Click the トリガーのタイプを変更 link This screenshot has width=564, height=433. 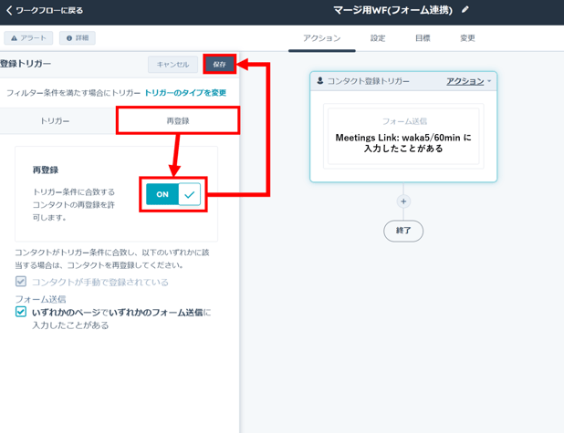pos(185,93)
